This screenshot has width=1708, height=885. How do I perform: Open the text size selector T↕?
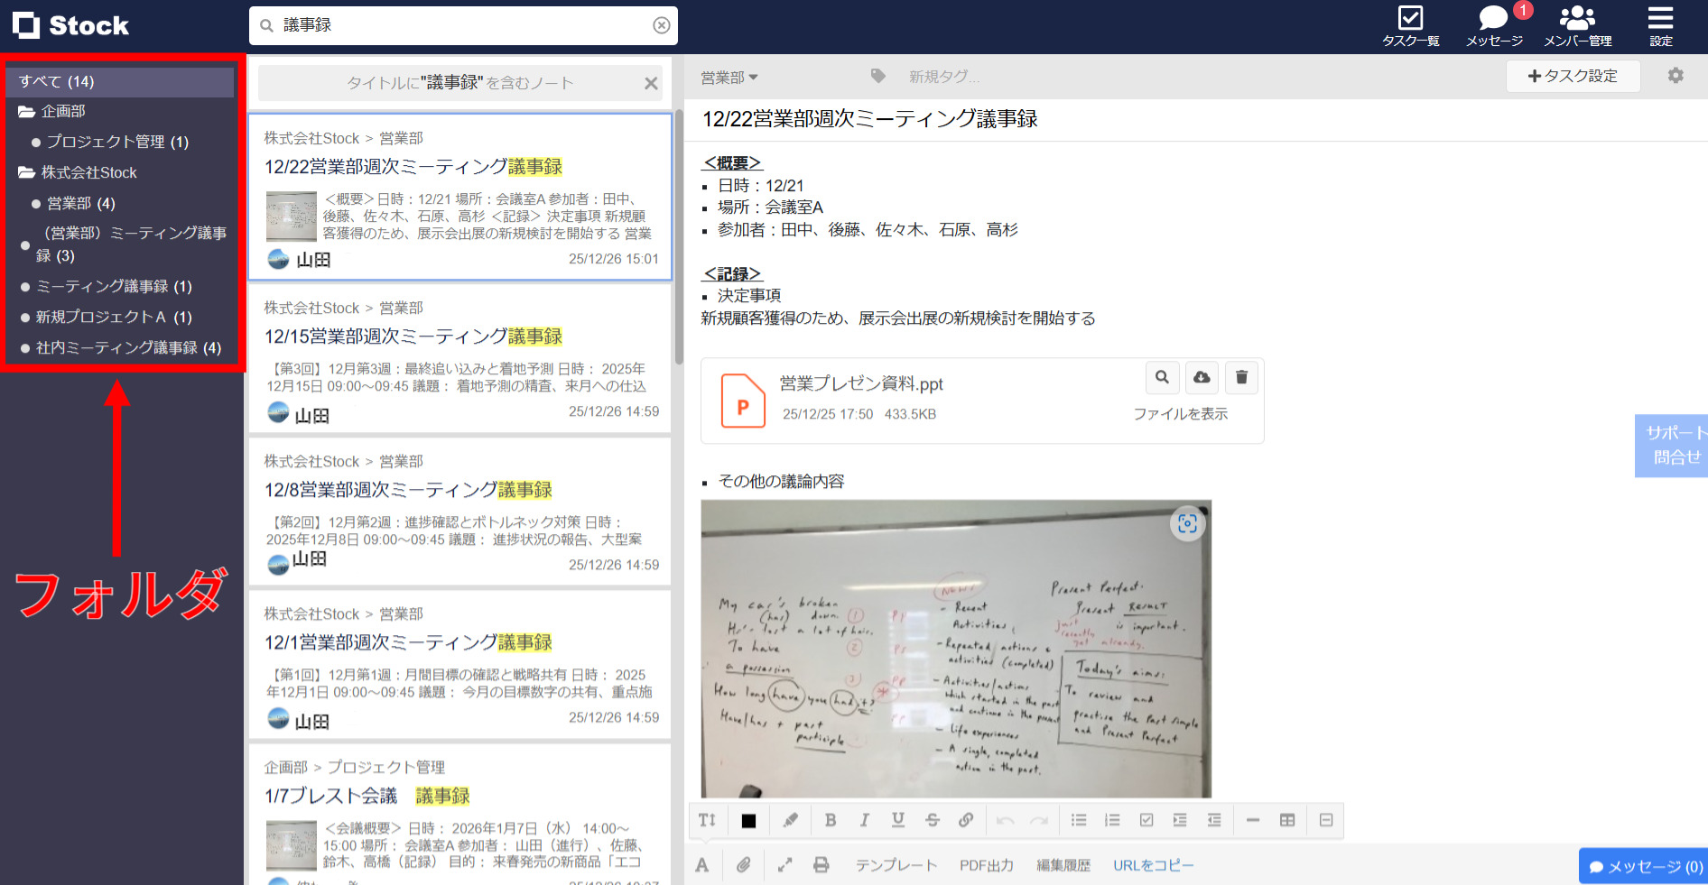pyautogui.click(x=707, y=820)
